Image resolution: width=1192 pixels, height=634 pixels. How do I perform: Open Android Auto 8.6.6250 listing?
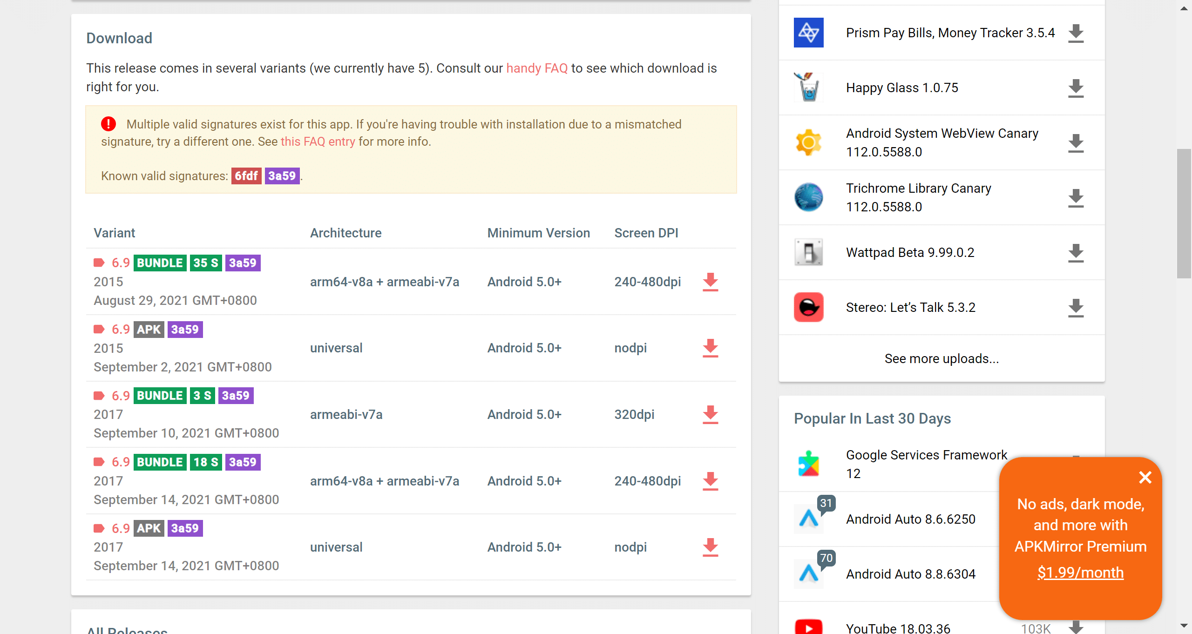[x=910, y=519]
